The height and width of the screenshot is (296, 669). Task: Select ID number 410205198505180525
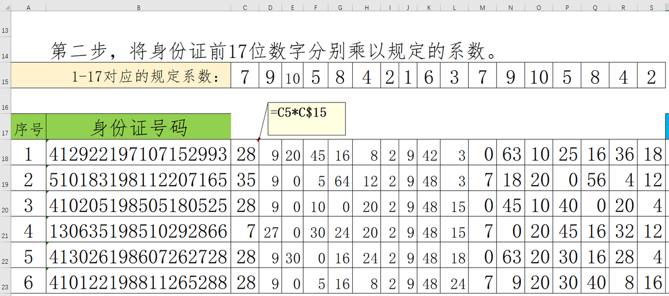coord(138,204)
